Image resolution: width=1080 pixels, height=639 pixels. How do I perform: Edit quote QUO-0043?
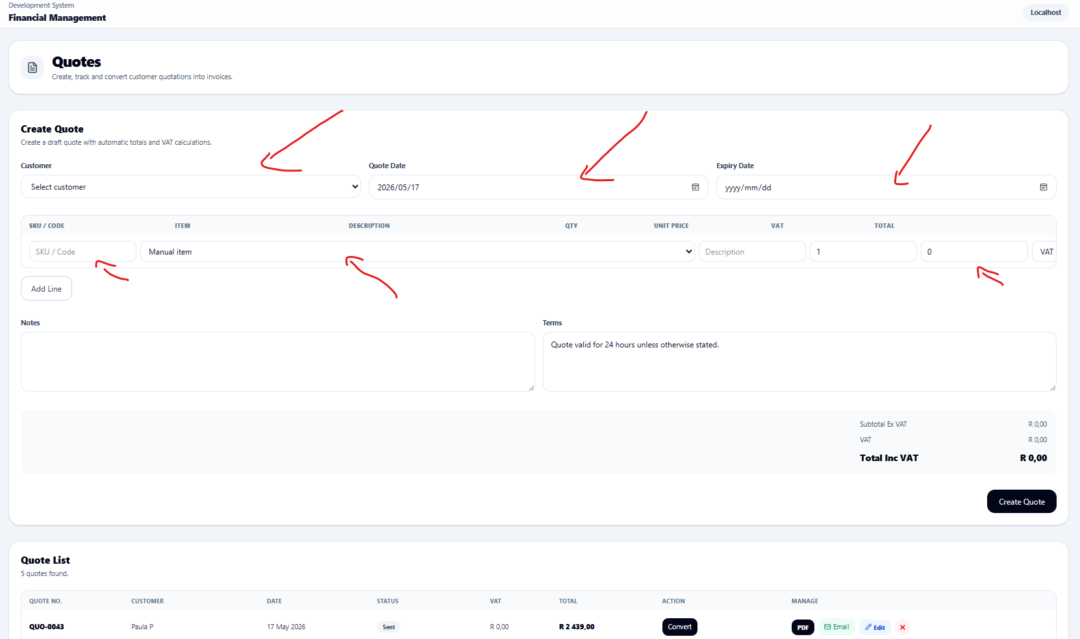(x=875, y=627)
